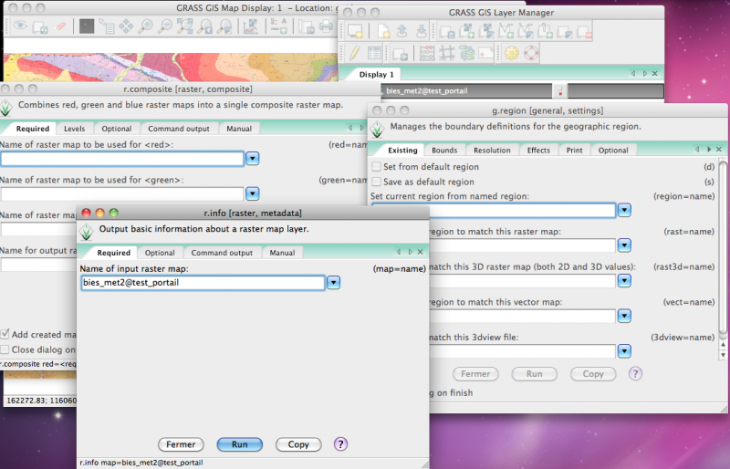Click the life ring help icon
Viewport: 730px width, 469px height.
tap(532, 53)
